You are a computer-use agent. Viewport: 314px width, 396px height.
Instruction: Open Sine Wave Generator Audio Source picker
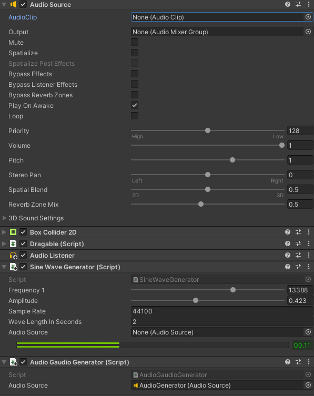coord(308,332)
